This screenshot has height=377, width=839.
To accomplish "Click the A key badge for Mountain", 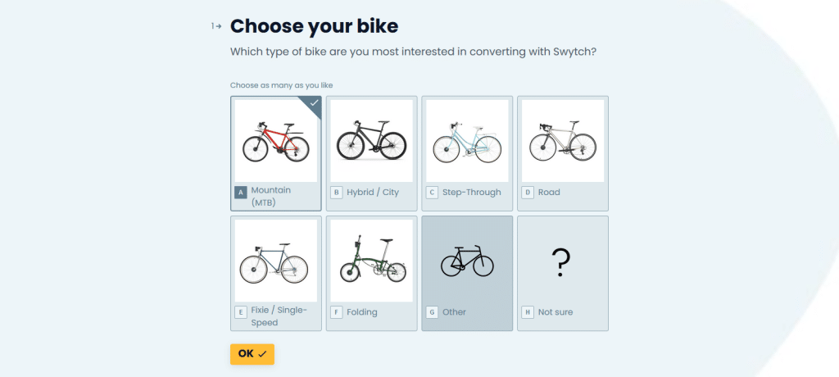I will [x=241, y=193].
